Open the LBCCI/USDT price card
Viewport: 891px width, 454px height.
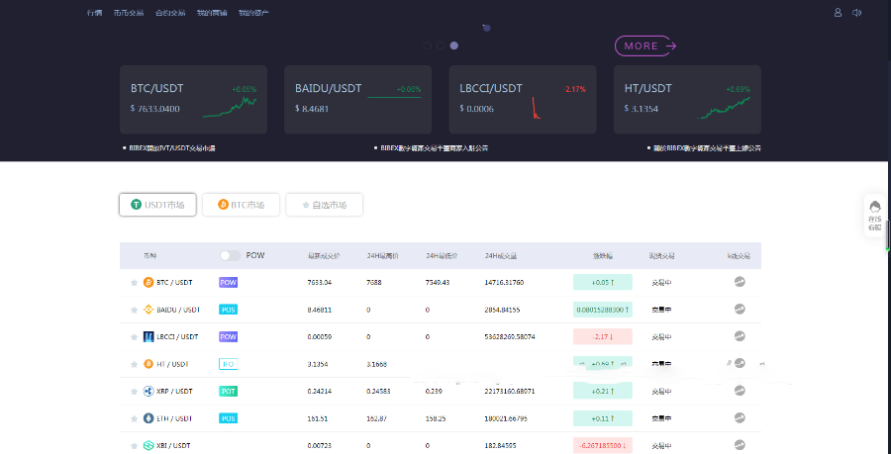[x=523, y=99]
